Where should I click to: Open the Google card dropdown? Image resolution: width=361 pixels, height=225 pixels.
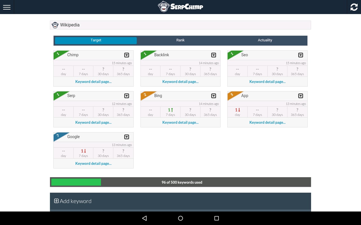point(127,137)
